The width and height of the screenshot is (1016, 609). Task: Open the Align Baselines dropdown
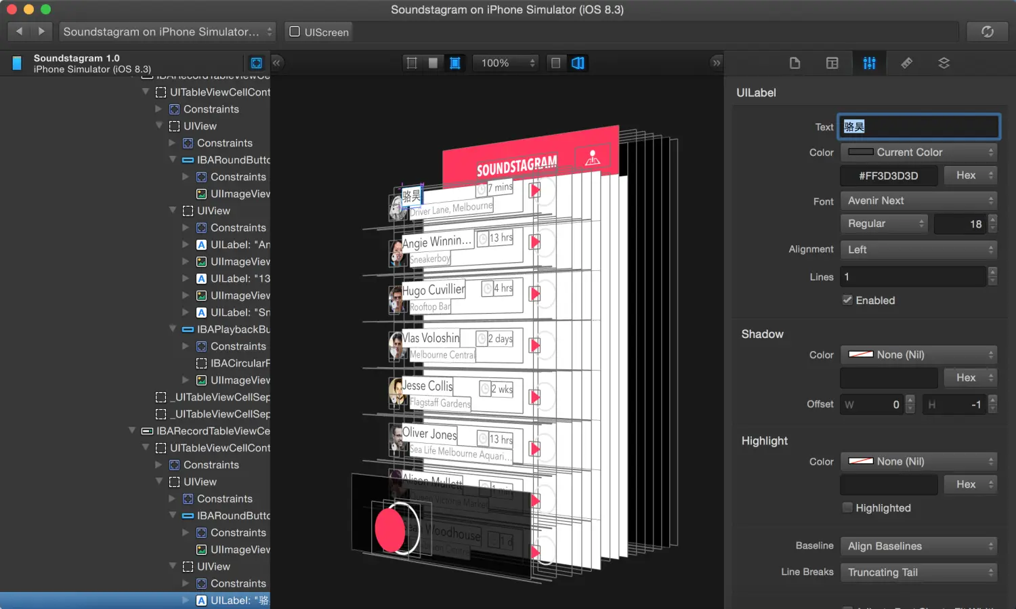pyautogui.click(x=919, y=546)
